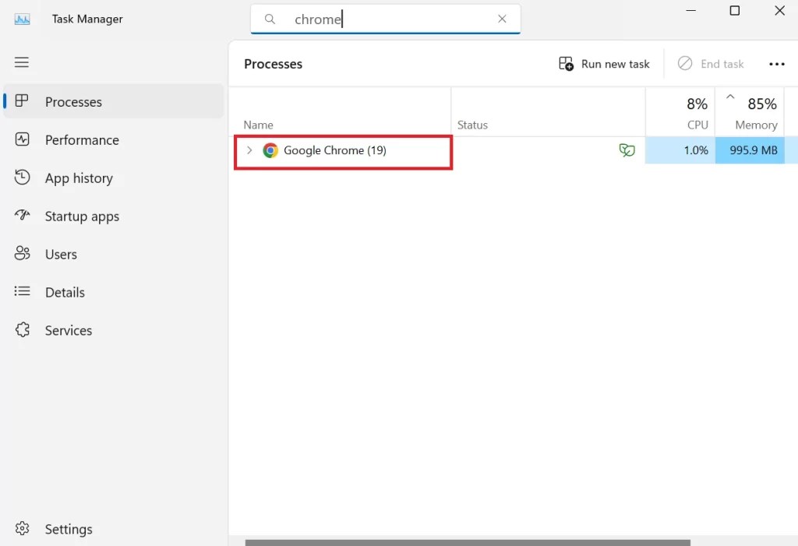Open the Startup apps view
Screen dimensions: 798x546
coord(81,216)
